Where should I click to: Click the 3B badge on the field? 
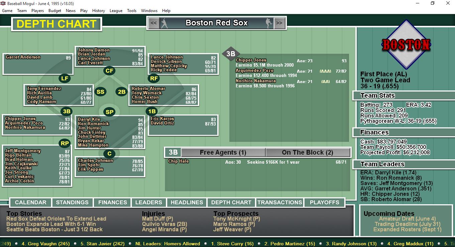click(x=67, y=111)
